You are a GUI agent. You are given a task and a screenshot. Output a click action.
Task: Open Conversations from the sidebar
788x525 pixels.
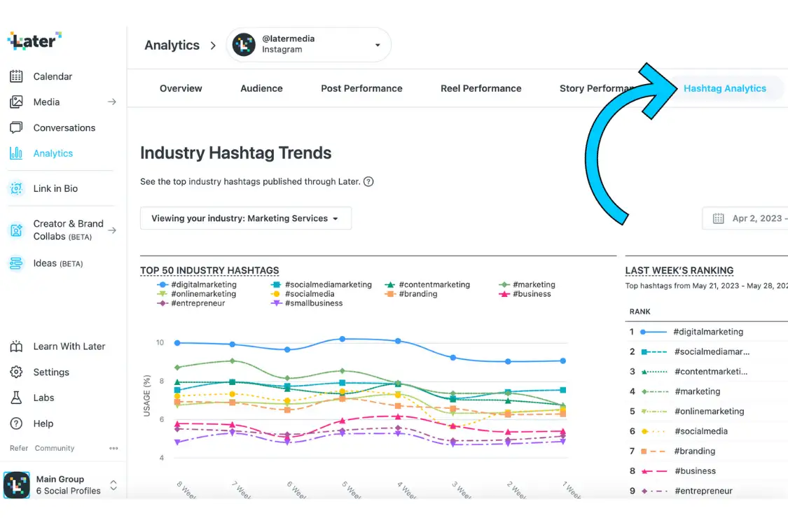64,127
